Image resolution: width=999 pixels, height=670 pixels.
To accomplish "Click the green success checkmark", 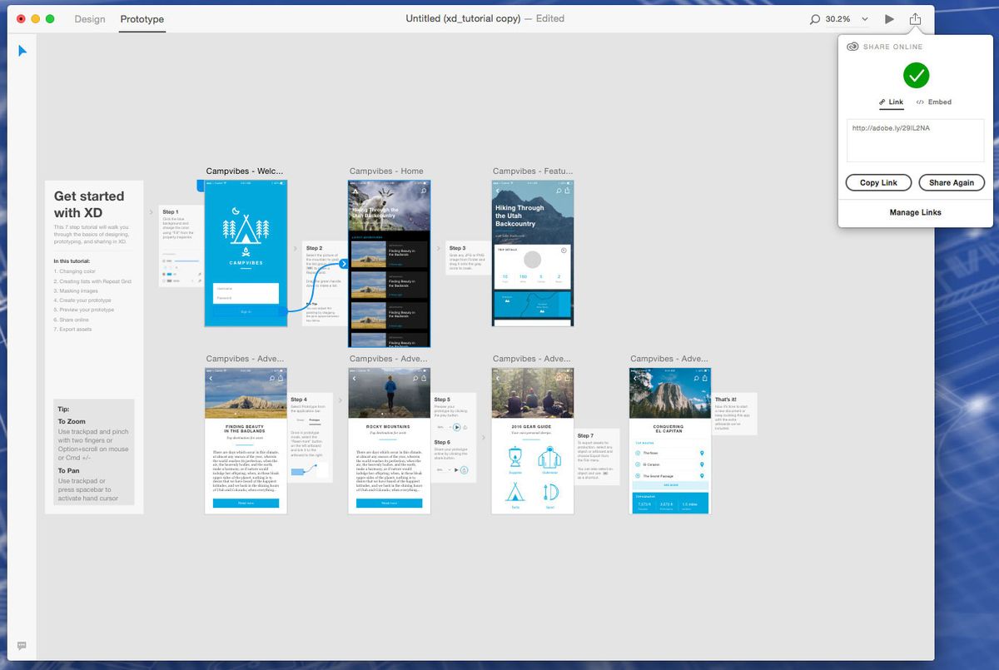I will pyautogui.click(x=915, y=76).
